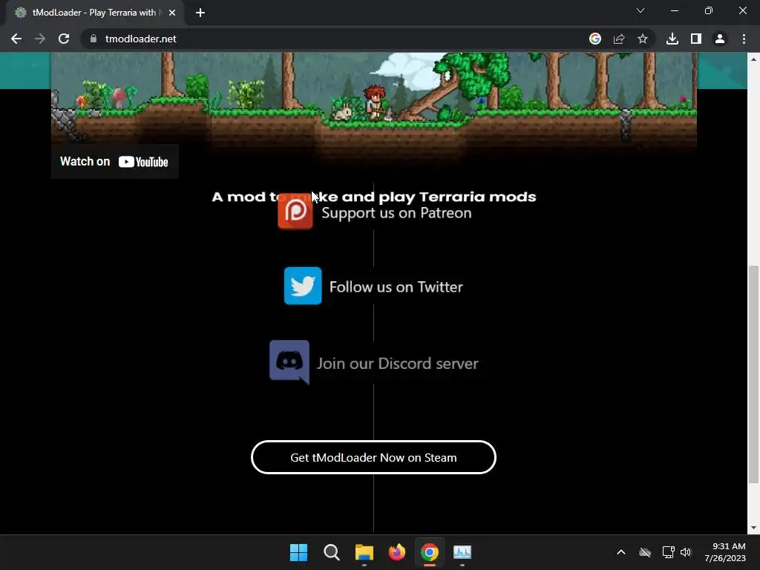Open Chrome downloads icon
Image resolution: width=760 pixels, height=570 pixels.
point(672,39)
